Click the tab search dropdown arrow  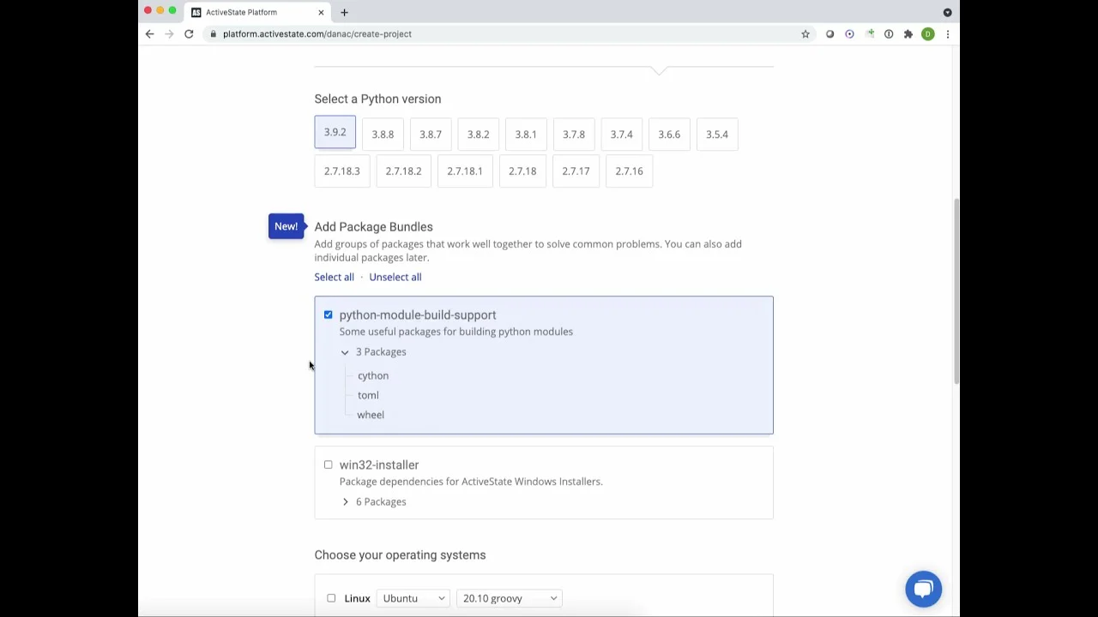point(947,12)
